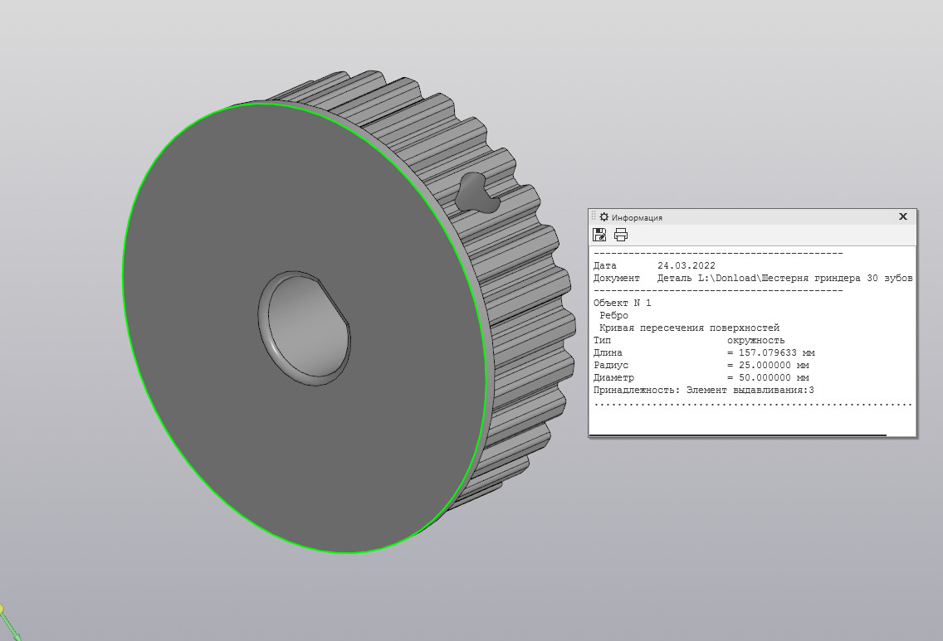The width and height of the screenshot is (943, 641).
Task: Click the Дата 24.03.2022 line
Action: (654, 265)
